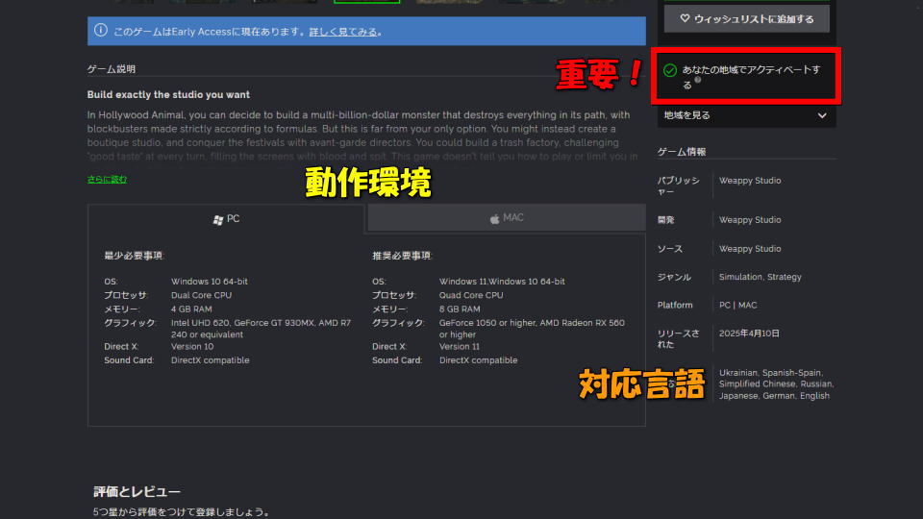
Task: Switch to the PC requirements tab
Action: pyautogui.click(x=226, y=219)
